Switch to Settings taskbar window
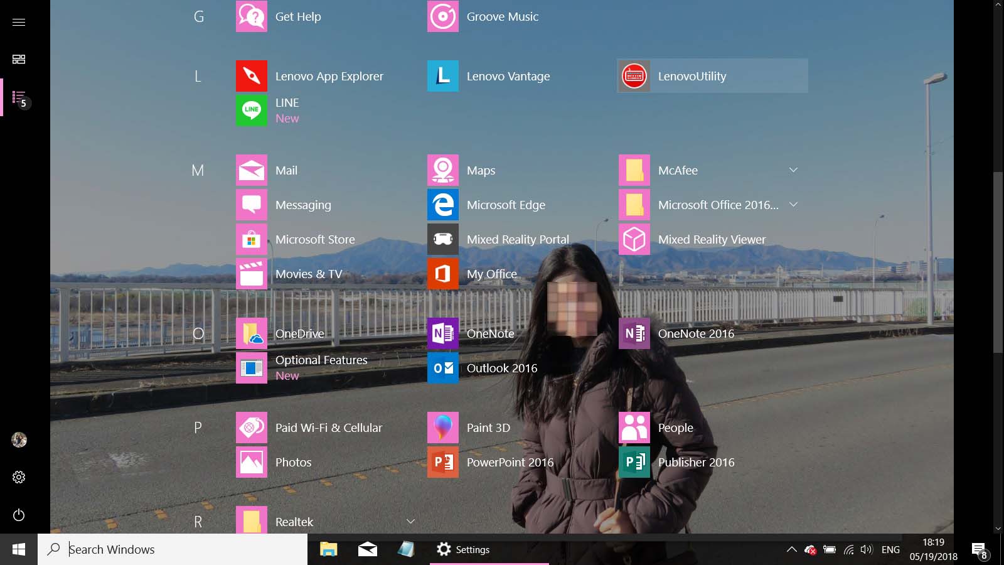1004x565 pixels. [489, 549]
